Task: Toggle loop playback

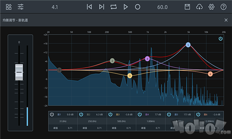Action: [113, 7]
